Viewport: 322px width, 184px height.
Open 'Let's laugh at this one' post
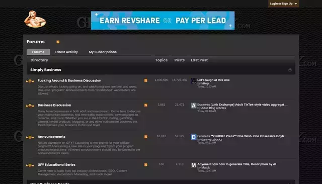[213, 80]
